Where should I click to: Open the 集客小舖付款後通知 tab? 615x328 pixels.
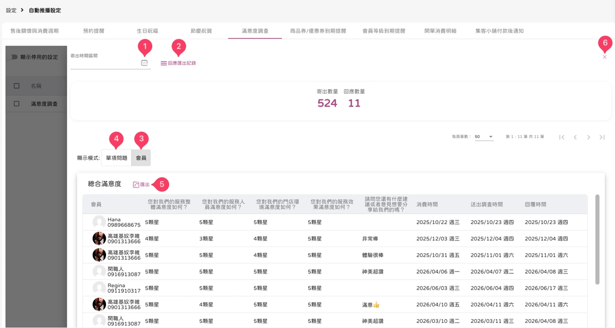click(499, 31)
